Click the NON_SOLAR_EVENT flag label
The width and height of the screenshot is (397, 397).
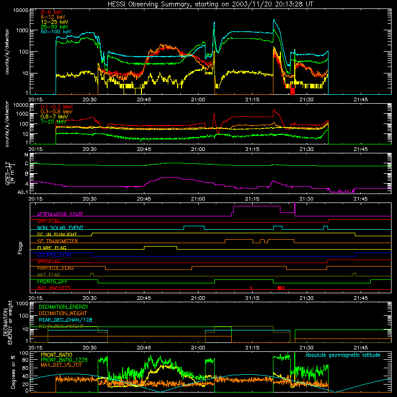pos(60,228)
